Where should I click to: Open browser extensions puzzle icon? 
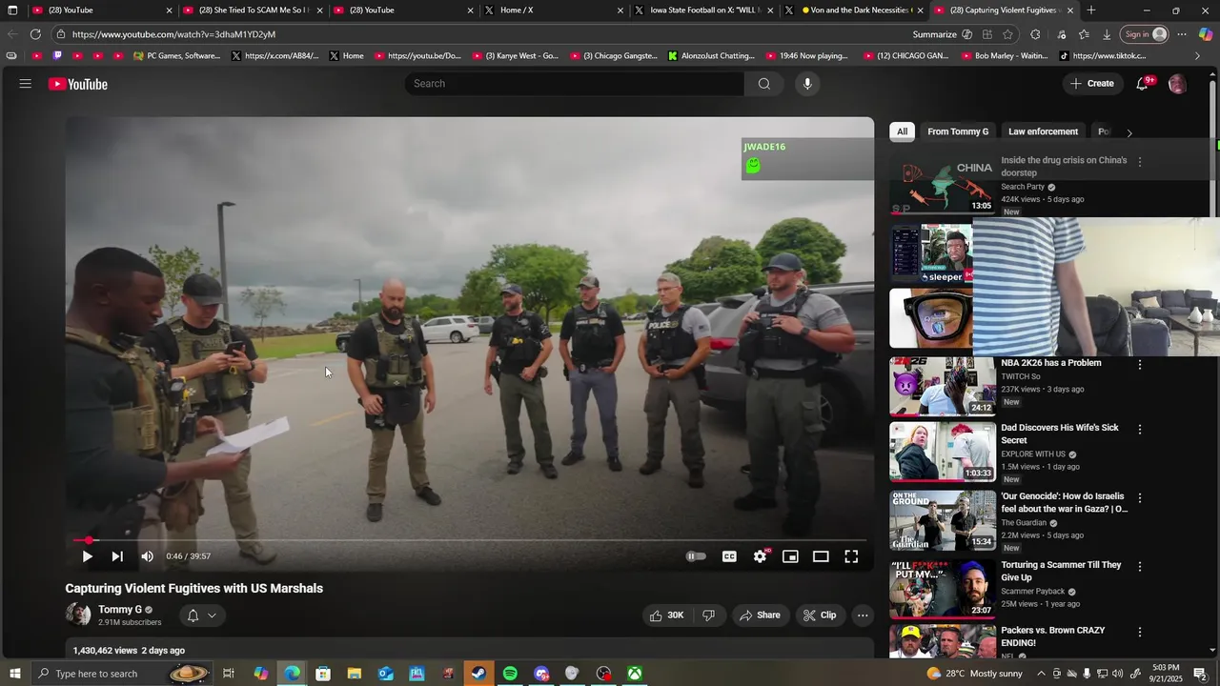click(1035, 34)
